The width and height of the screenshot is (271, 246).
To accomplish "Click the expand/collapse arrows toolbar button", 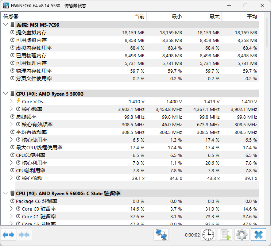I will pyautogui.click(x=8, y=235).
